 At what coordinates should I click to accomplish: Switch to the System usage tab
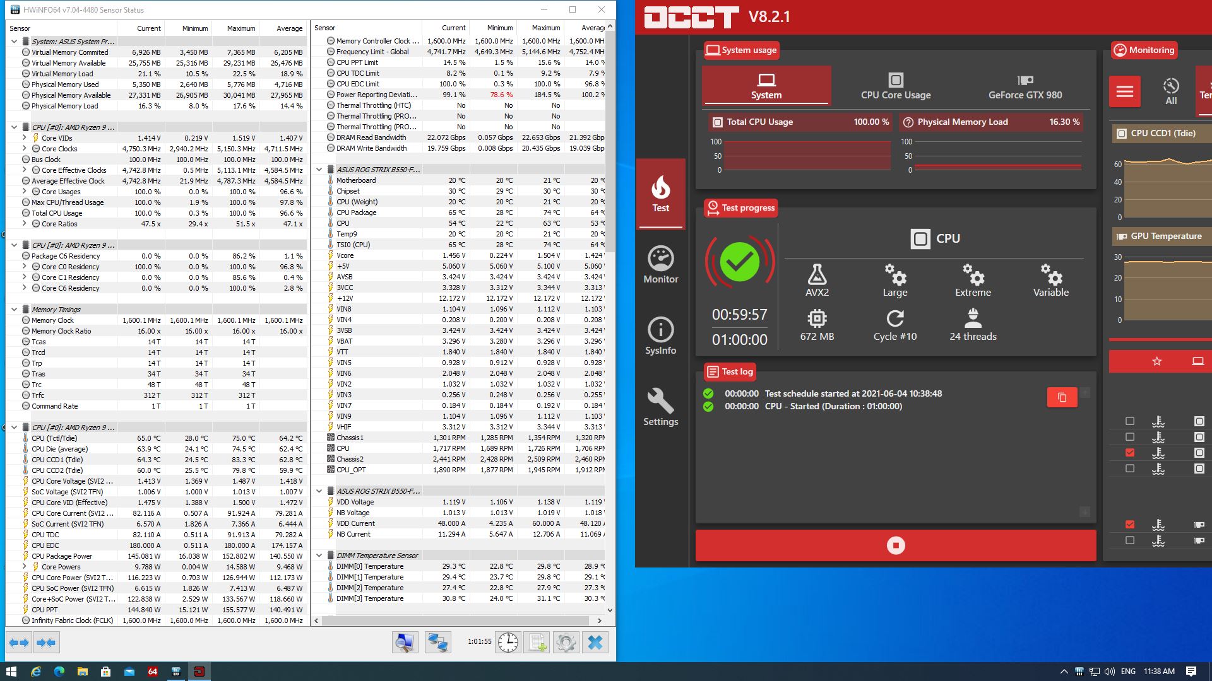click(766, 86)
